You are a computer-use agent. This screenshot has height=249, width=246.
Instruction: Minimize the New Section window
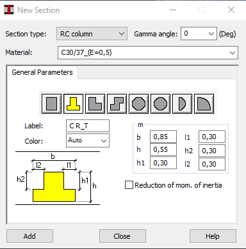173,10
